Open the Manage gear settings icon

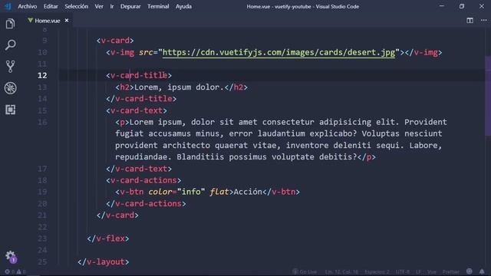pos(11,256)
